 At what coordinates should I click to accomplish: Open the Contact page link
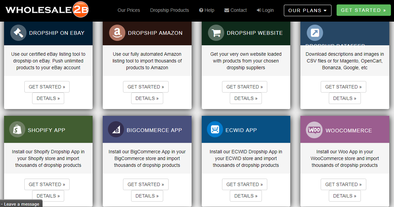(236, 10)
